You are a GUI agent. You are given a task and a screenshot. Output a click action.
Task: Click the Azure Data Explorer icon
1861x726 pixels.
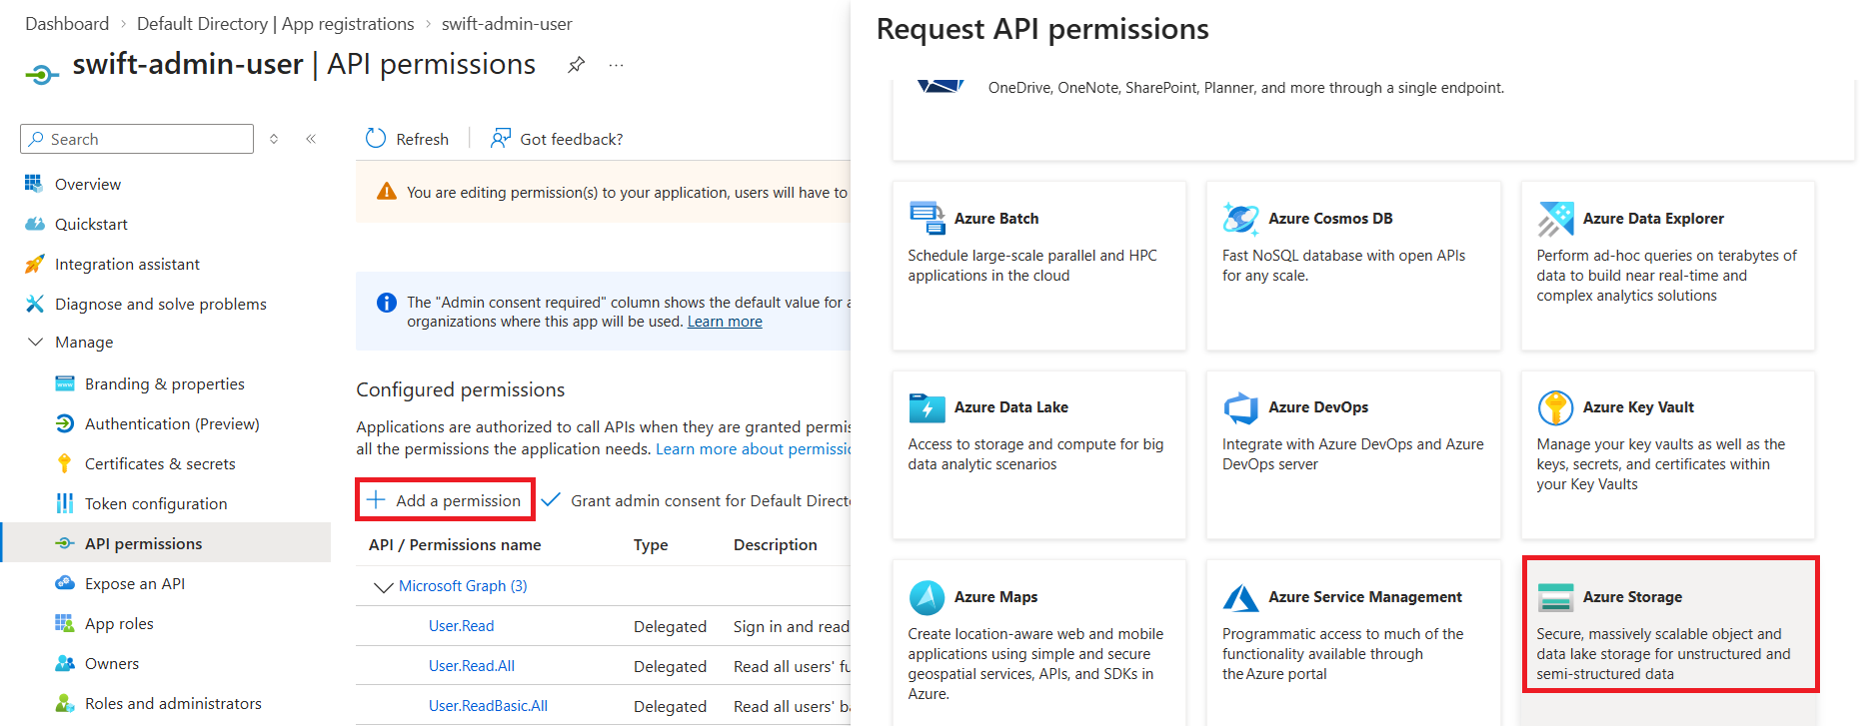1556,218
